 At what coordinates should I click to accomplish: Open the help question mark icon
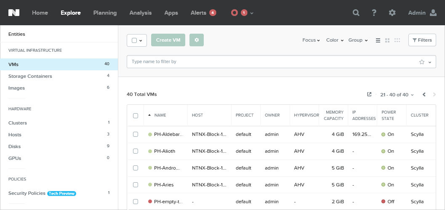tap(374, 13)
